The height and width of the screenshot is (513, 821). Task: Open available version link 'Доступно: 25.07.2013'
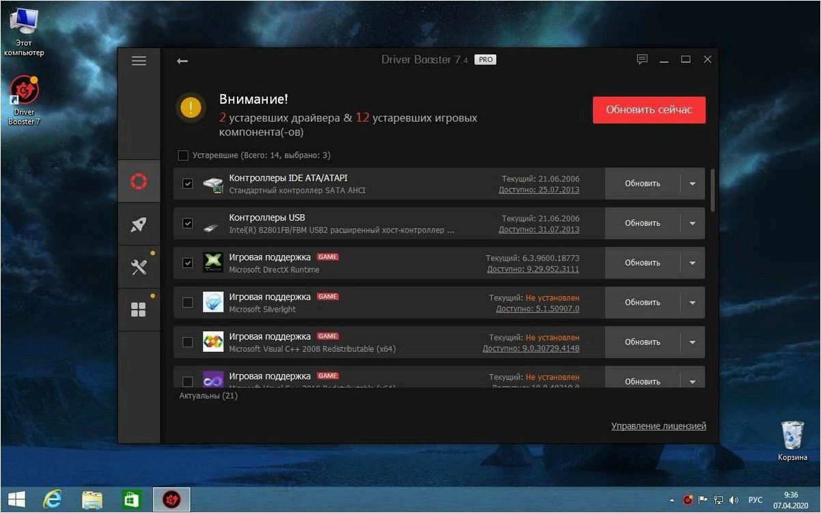click(x=539, y=190)
